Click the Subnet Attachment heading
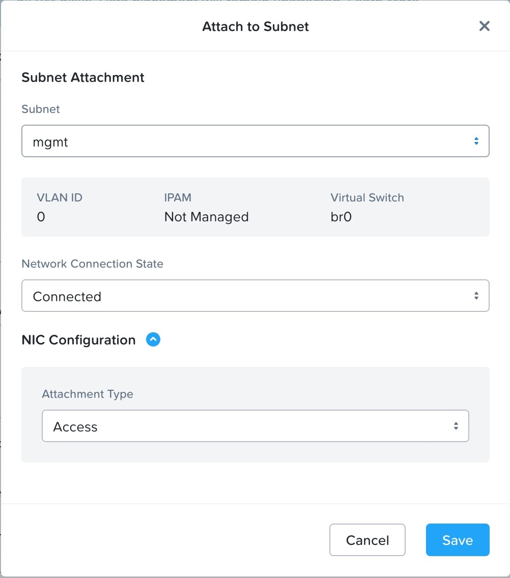Image resolution: width=510 pixels, height=578 pixels. point(83,77)
